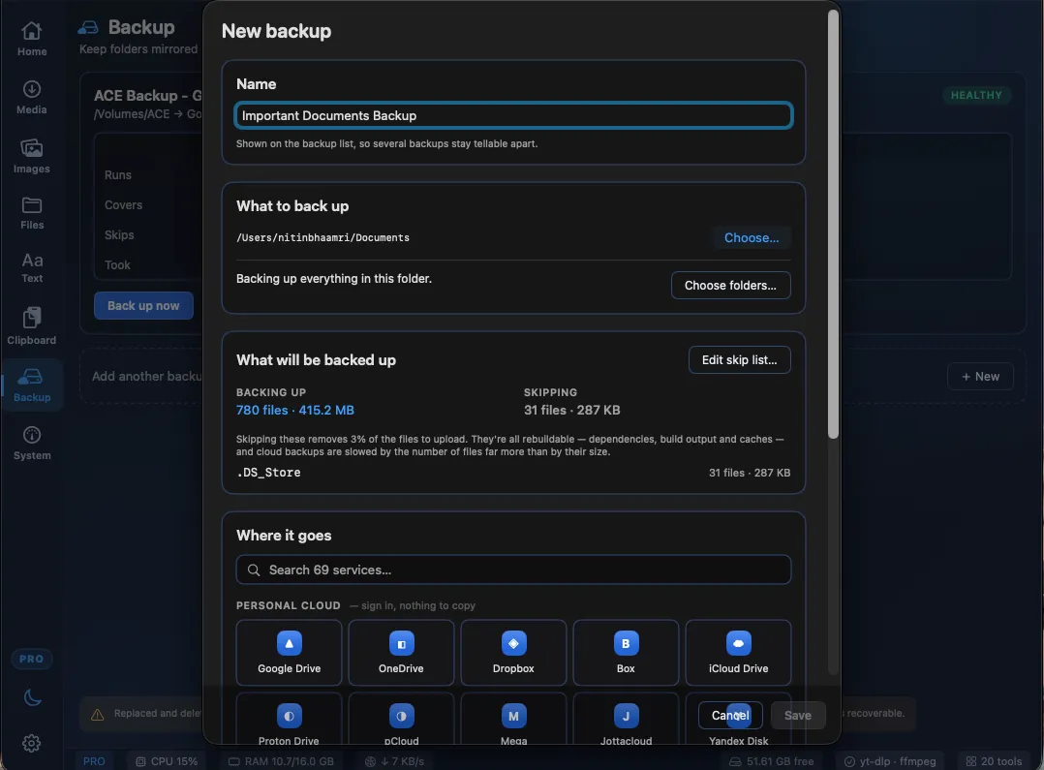The width and height of the screenshot is (1044, 770).
Task: Click 51.61 GB free disk status
Action: pos(771,761)
